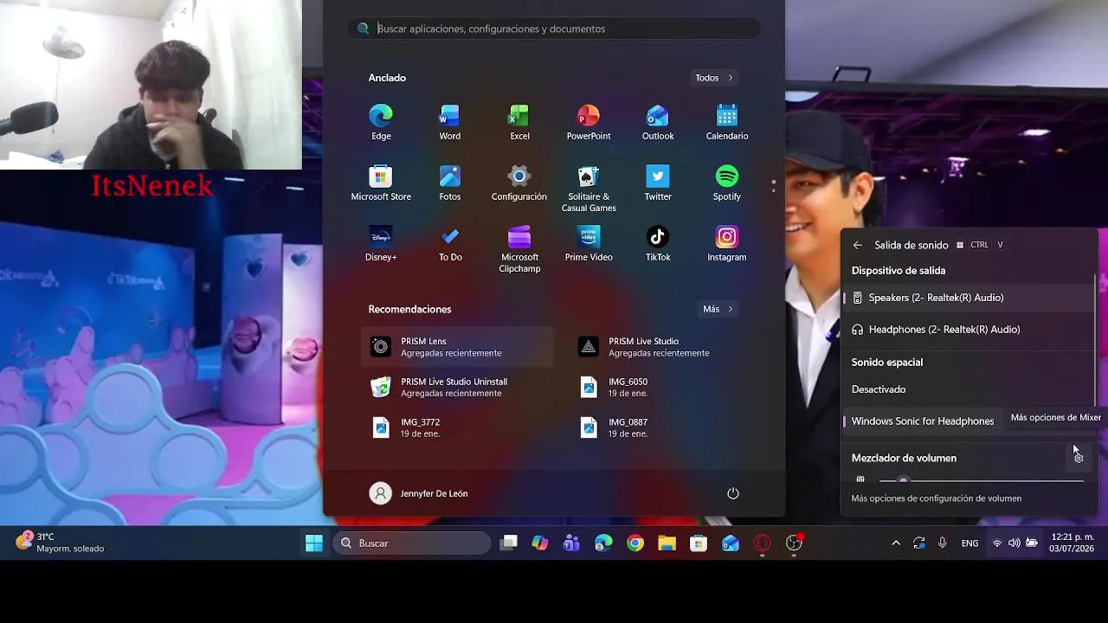The height and width of the screenshot is (623, 1108).
Task: Open the Excel pinned app
Action: pos(519,122)
